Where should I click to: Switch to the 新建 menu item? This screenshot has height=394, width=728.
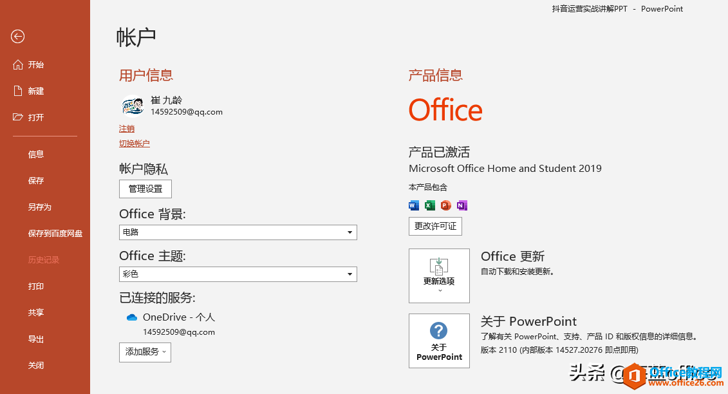click(36, 90)
